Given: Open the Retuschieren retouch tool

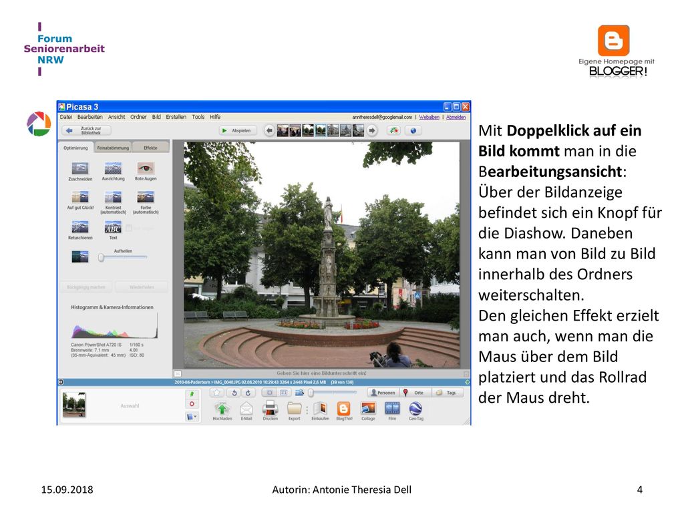Looking at the screenshot, I should (x=80, y=227).
